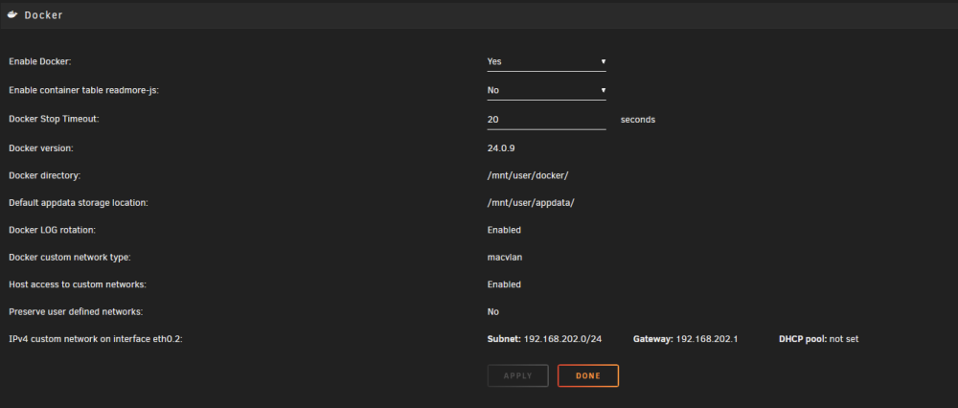Click the Docker directory label
Viewport: 958px width, 408px height.
(45, 175)
